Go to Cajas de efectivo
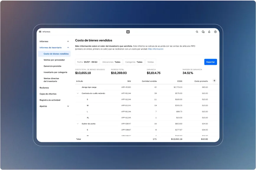Image resolution: width=256 pixels, height=170 pixels. tap(48, 94)
